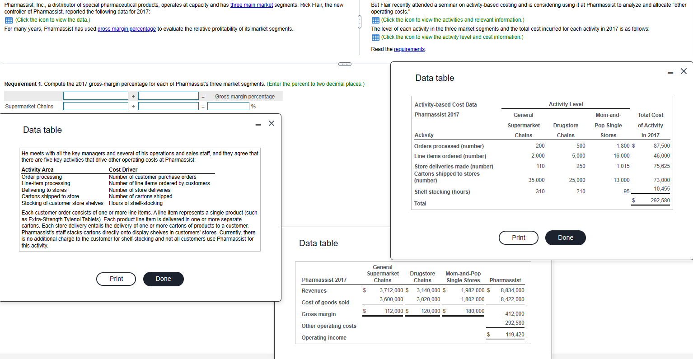Click 'Cost Driver' column header
This screenshot has height=359, width=693.
point(123,170)
